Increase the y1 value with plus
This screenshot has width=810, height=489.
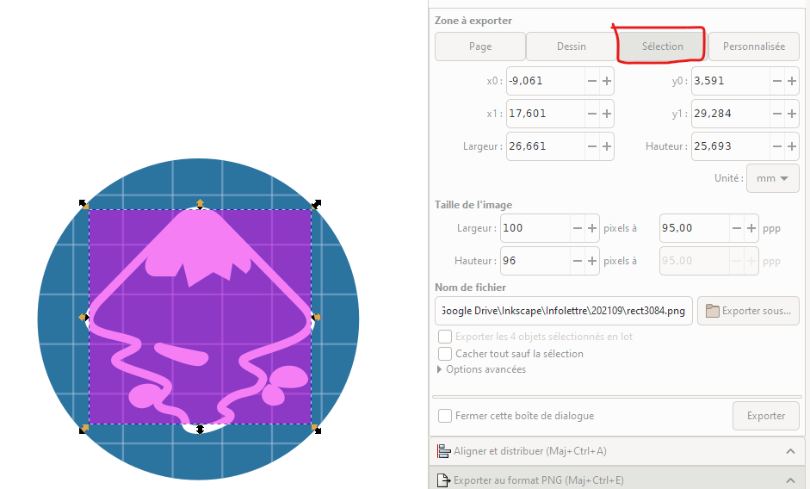[791, 113]
